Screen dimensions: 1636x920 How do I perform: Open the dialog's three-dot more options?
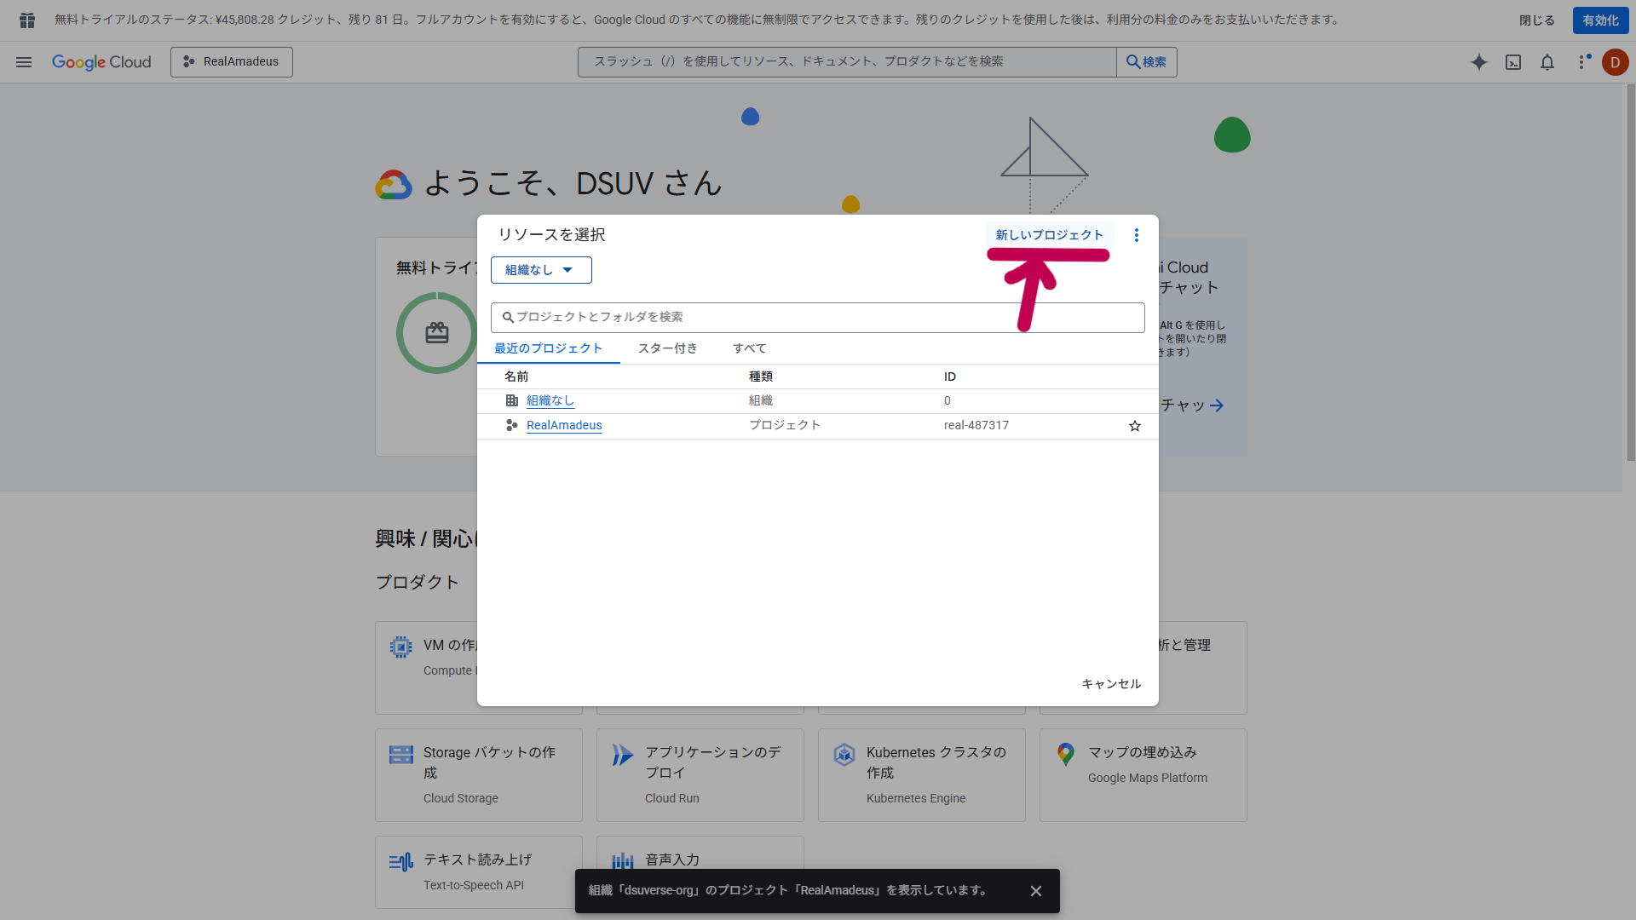[1136, 235]
